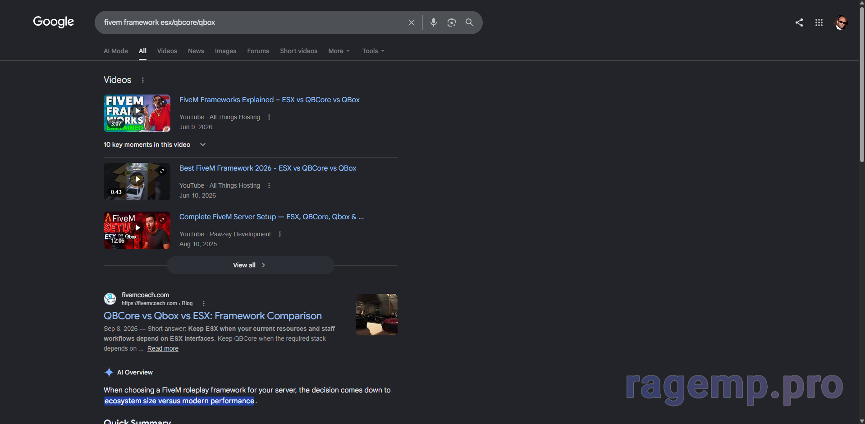Open FiveM Frameworks Explained video link
Image resolution: width=865 pixels, height=424 pixels.
tap(269, 100)
